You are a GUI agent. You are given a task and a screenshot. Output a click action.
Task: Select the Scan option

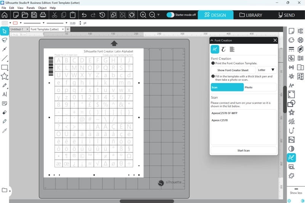coord(227,87)
